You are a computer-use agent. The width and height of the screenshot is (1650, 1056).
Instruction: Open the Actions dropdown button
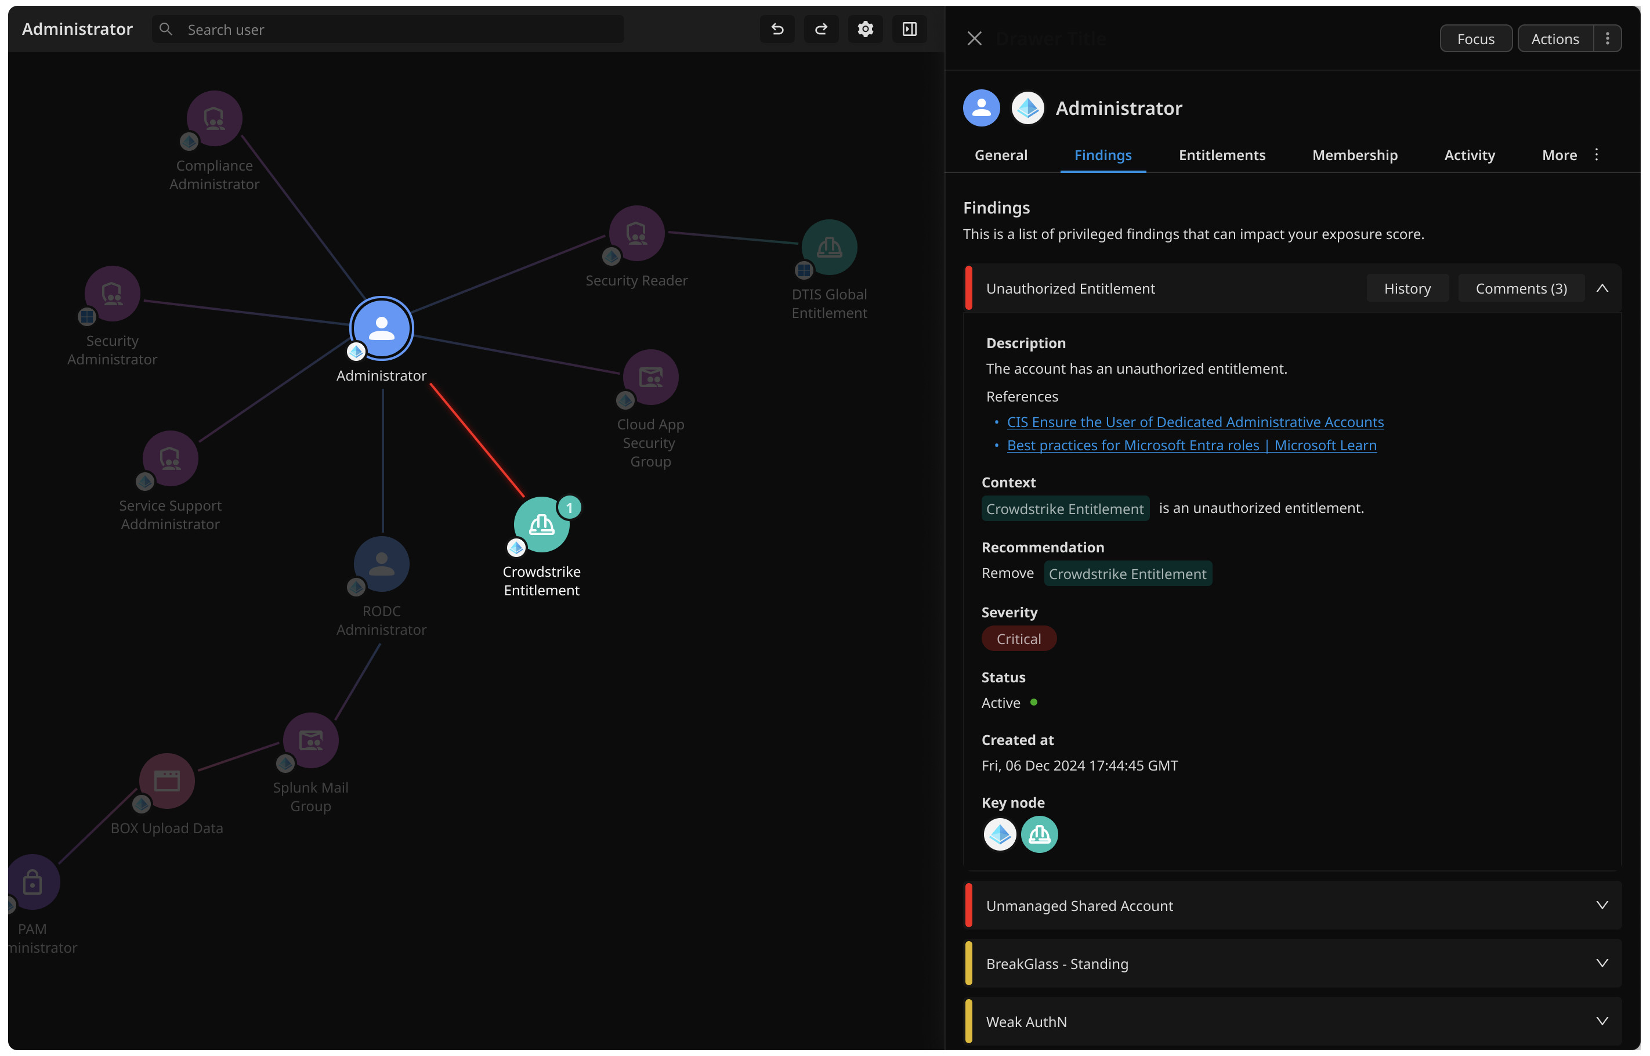1555,38
